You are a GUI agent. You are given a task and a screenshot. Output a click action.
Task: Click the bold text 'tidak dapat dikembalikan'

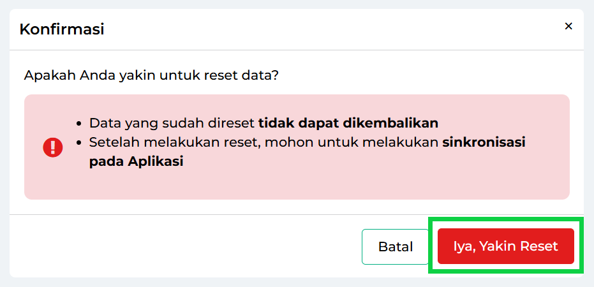click(348, 123)
